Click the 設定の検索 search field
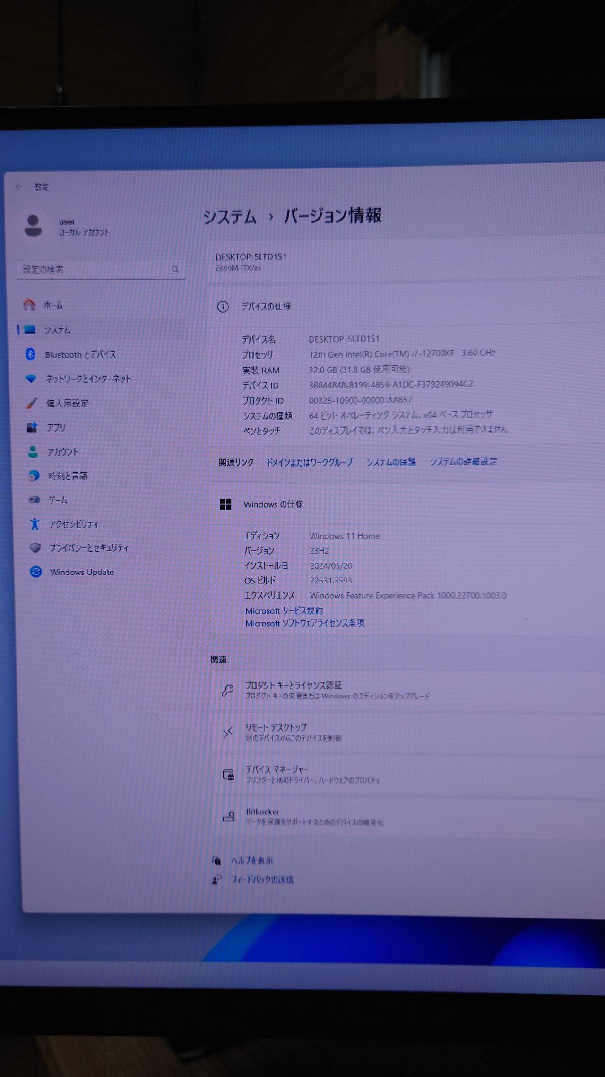Screen dimensions: 605x1077 click(x=101, y=269)
